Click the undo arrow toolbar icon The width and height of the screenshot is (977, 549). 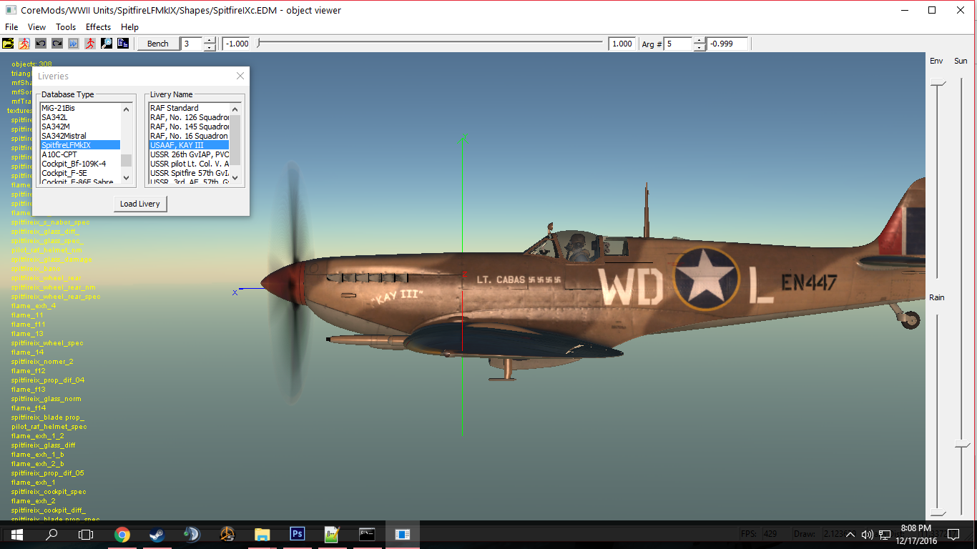(41, 44)
